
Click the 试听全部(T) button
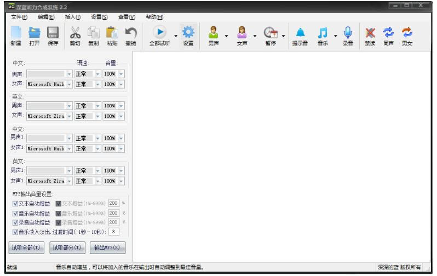coord(26,248)
